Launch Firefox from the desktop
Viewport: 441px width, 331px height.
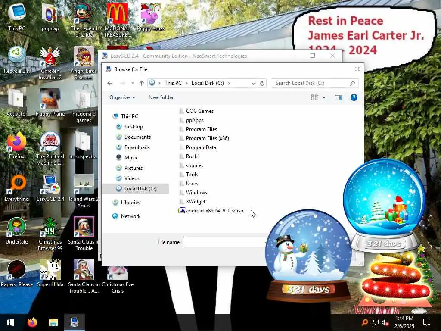click(x=17, y=145)
